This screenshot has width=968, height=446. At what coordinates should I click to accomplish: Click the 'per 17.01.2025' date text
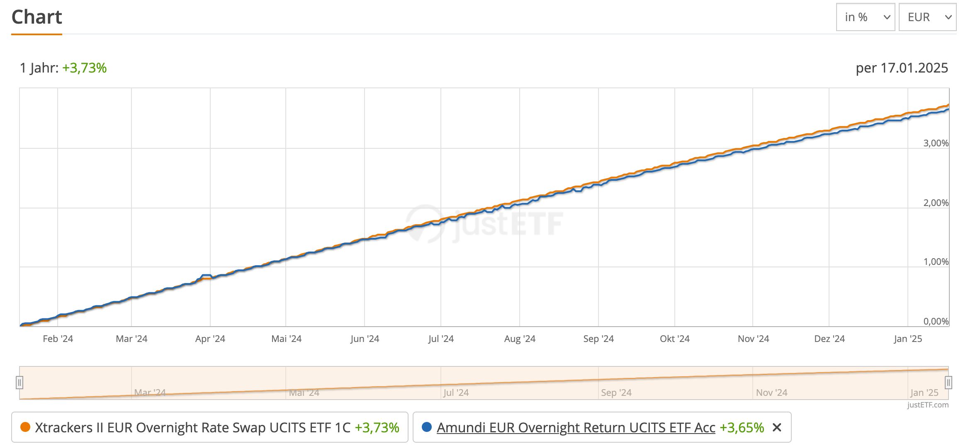pyautogui.click(x=902, y=68)
